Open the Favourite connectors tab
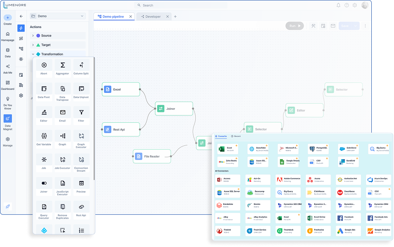 tap(221, 136)
